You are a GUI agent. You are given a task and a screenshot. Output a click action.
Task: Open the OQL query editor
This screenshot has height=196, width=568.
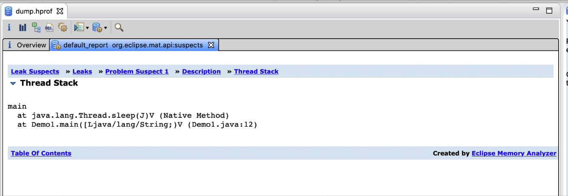(49, 28)
